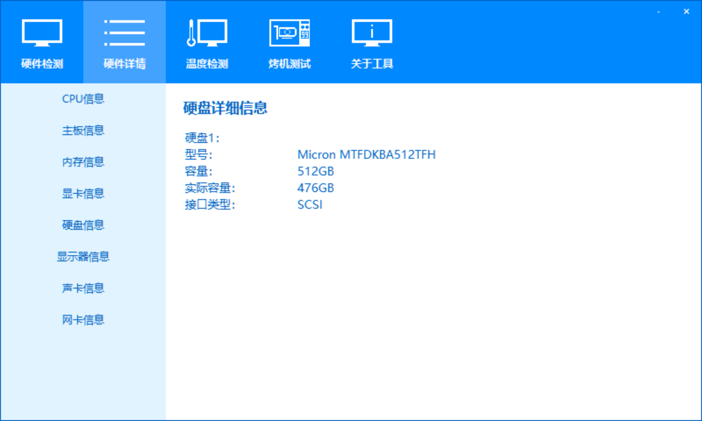The height and width of the screenshot is (421, 702).
Task: Click the 476GB actual capacity value
Action: click(315, 188)
